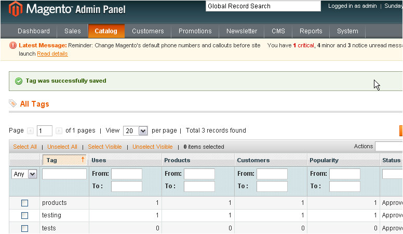403x234 pixels.
Task: Click the Magento logo icon
Action: coord(16,8)
